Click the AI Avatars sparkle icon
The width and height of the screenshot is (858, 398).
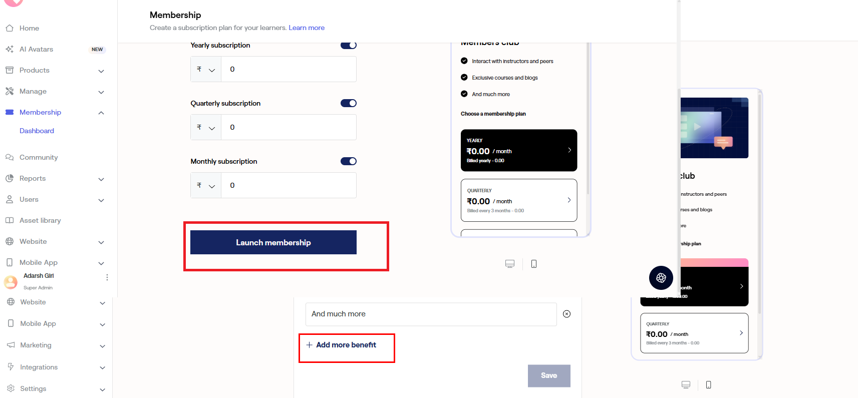10,49
